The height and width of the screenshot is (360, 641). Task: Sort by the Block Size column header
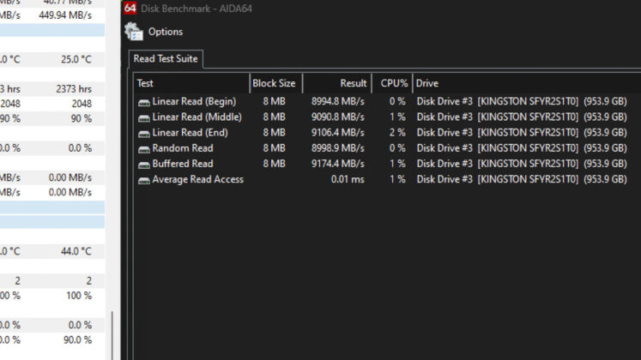coord(276,83)
